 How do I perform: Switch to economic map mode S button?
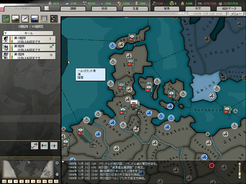[22, 181]
